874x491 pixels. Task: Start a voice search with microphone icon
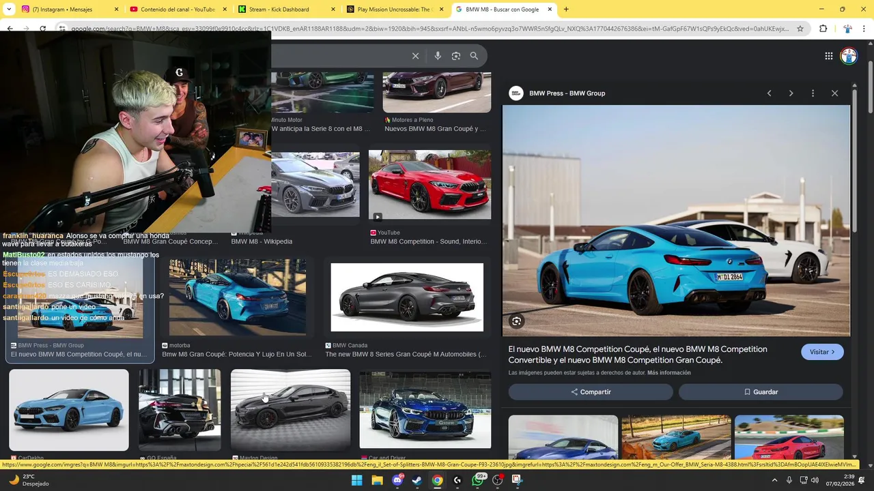(438, 56)
